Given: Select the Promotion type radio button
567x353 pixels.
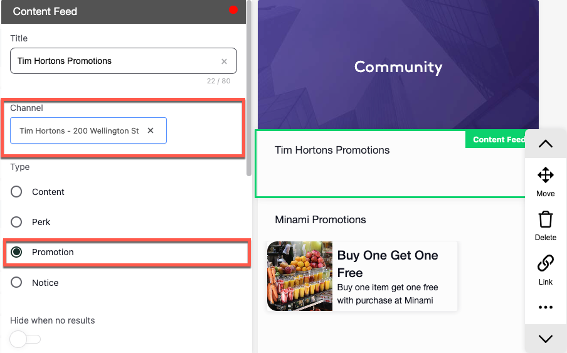Looking at the screenshot, I should [16, 252].
